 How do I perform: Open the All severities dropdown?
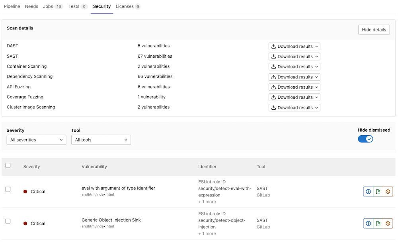click(x=36, y=140)
